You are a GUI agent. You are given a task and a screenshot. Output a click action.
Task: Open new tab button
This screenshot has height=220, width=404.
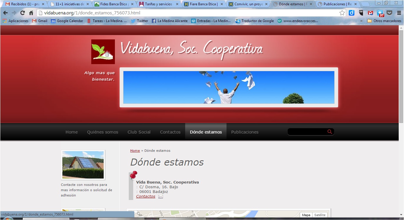pyautogui.click(x=365, y=4)
